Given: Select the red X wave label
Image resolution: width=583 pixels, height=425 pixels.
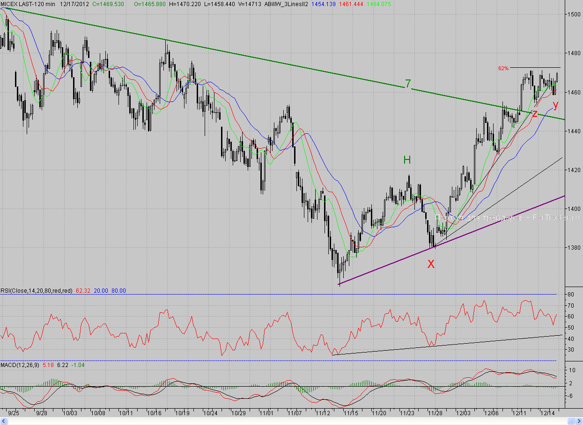Looking at the screenshot, I should tap(431, 264).
